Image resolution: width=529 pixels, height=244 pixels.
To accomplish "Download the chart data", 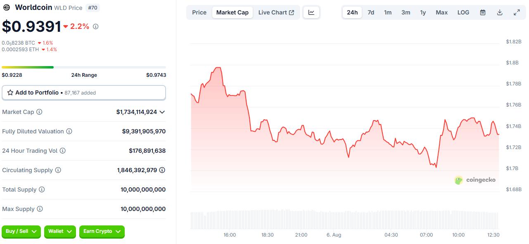I will point(499,12).
